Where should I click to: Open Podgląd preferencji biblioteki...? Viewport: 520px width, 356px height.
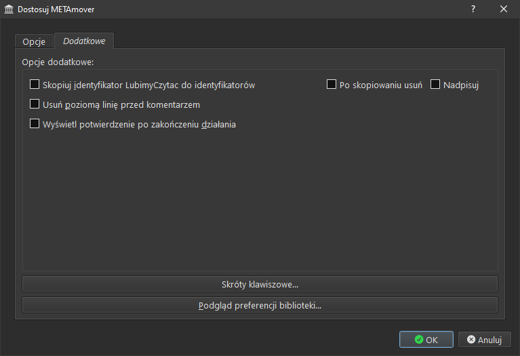[260, 305]
